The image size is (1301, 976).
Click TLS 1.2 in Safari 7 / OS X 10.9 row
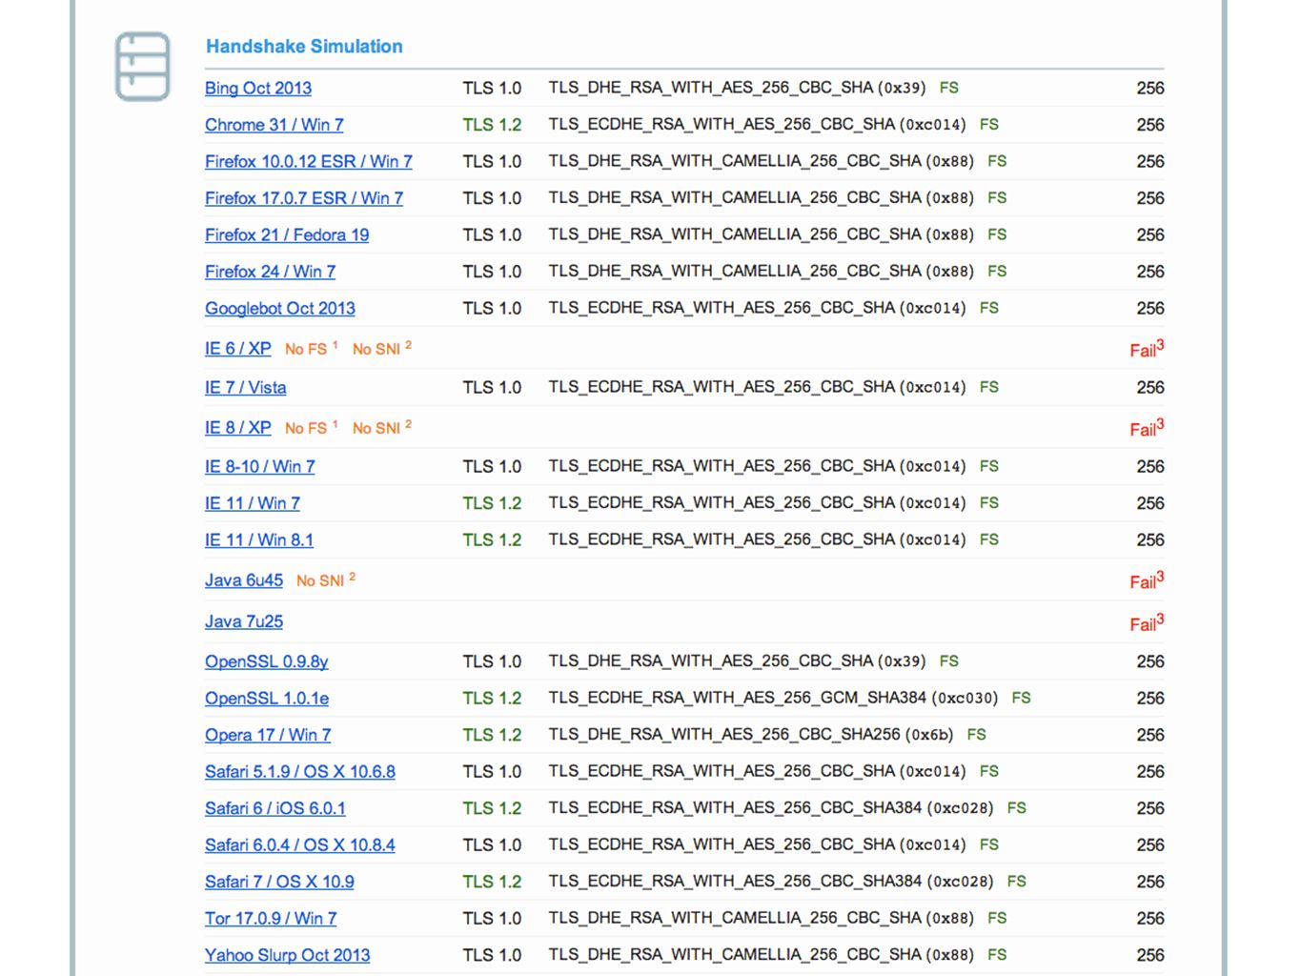click(493, 882)
